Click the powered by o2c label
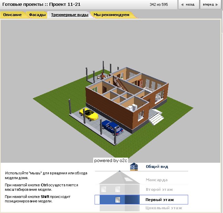The height and width of the screenshot is (213, 223). pyautogui.click(x=111, y=160)
